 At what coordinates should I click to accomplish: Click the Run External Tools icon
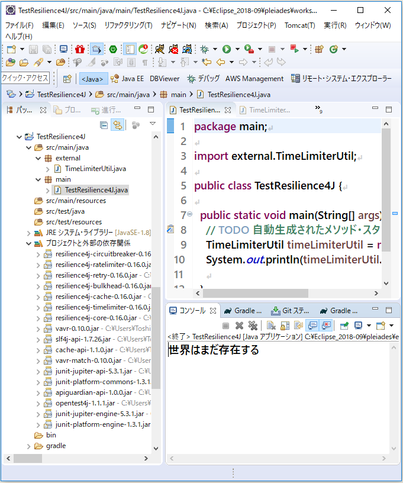(249, 49)
